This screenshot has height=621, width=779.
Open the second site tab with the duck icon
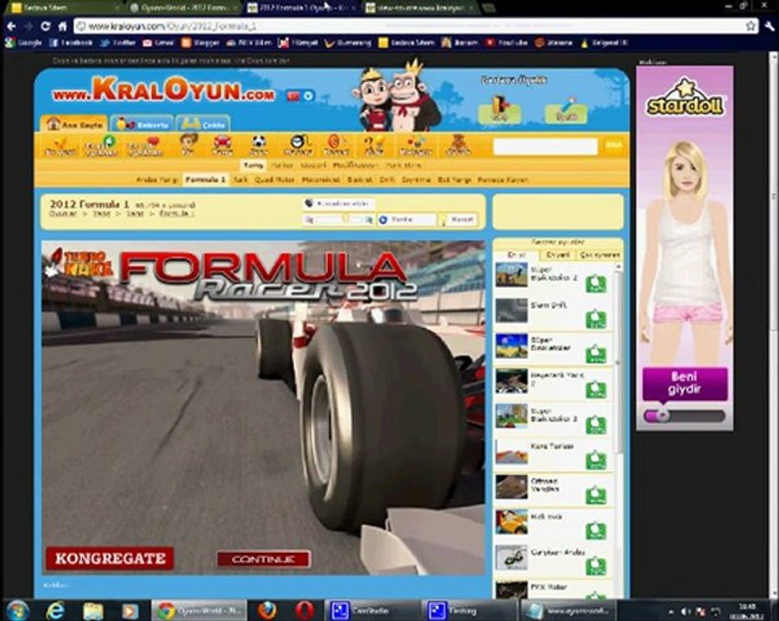click(x=141, y=124)
